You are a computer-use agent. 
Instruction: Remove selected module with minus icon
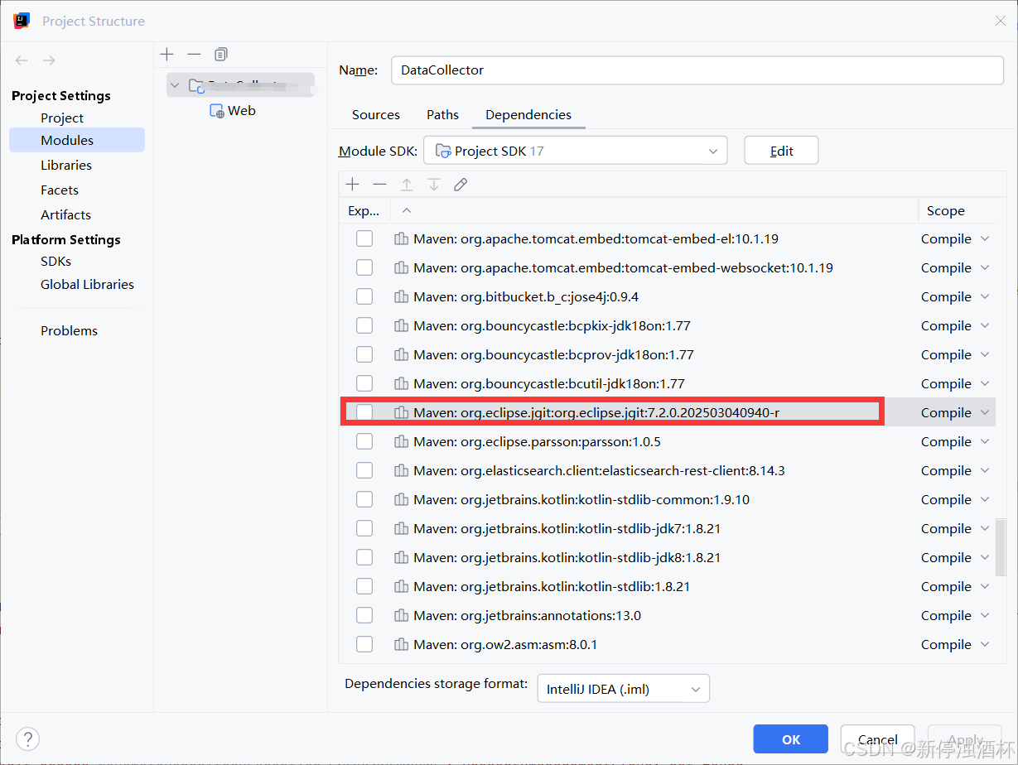click(194, 54)
